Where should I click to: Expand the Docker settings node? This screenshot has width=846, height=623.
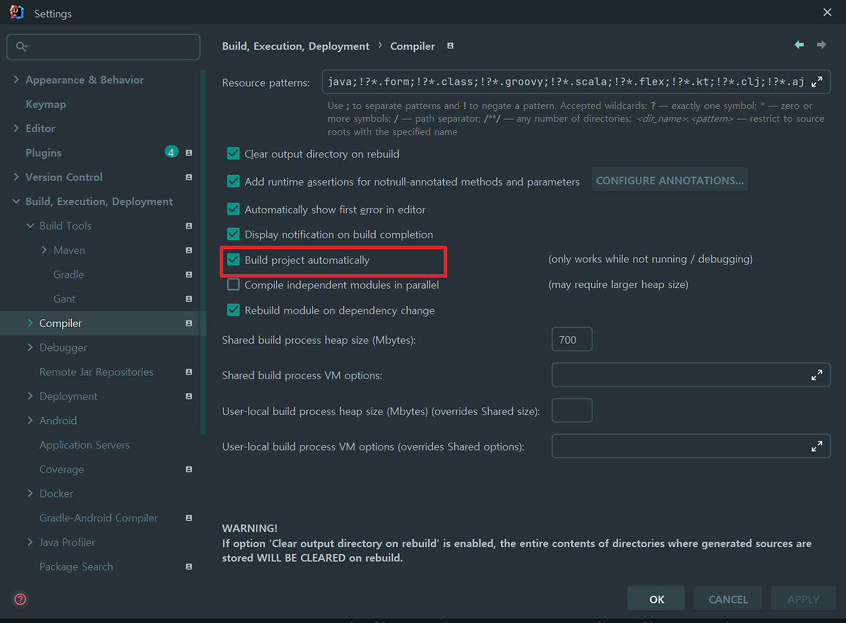click(30, 493)
